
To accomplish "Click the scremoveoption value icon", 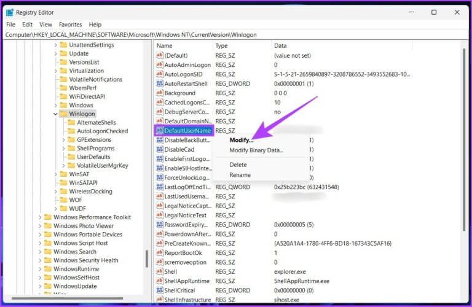I will tap(160, 262).
